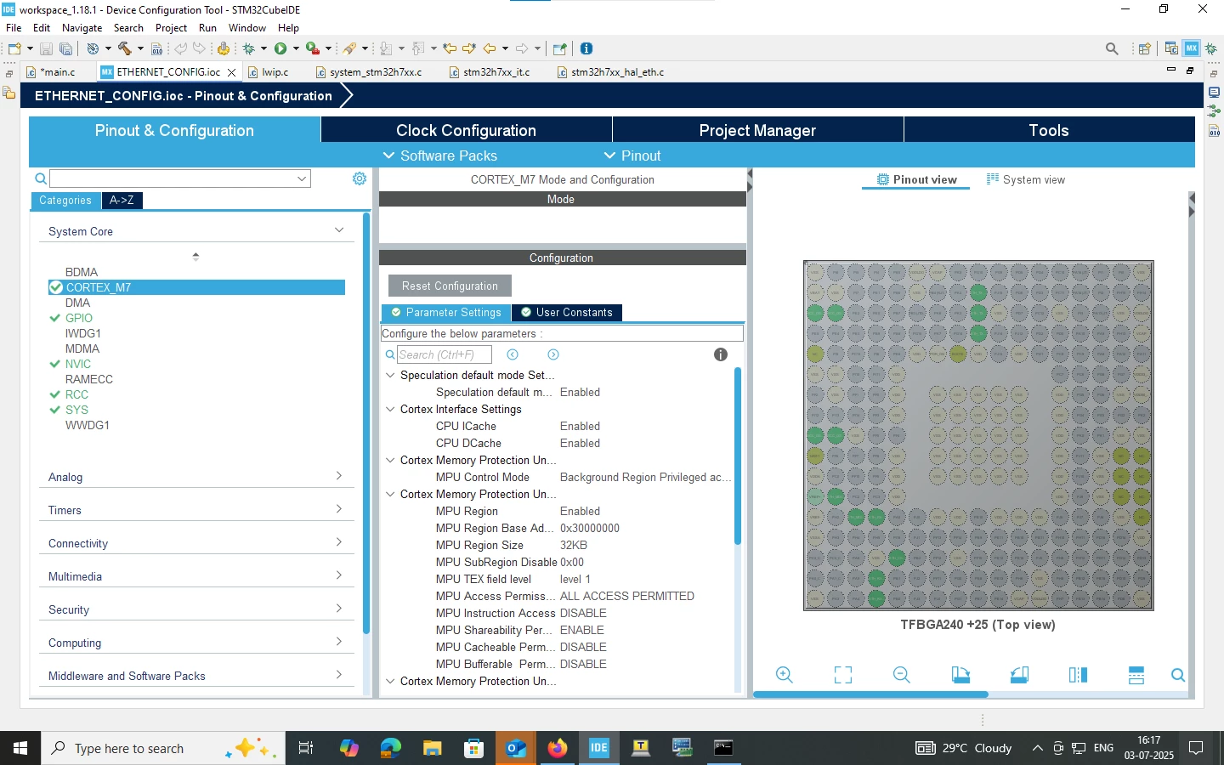Open the New file toolbar icon
Image resolution: width=1224 pixels, height=765 pixels.
(x=14, y=48)
